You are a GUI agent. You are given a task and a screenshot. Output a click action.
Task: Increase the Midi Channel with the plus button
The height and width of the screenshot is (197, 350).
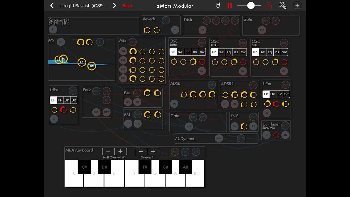[121, 152]
